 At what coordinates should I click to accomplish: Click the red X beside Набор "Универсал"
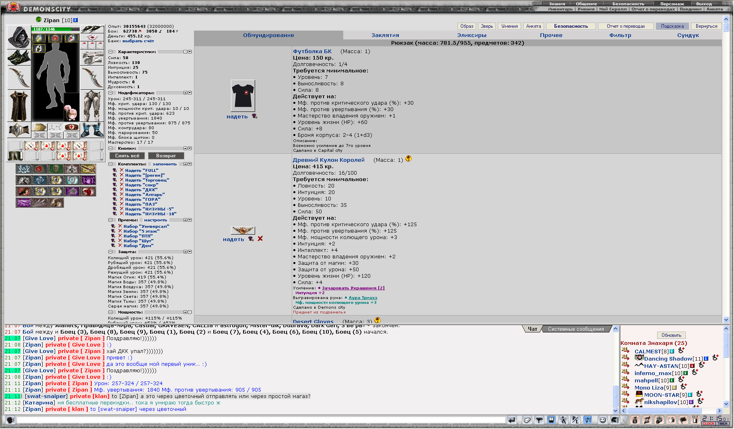tap(120, 226)
